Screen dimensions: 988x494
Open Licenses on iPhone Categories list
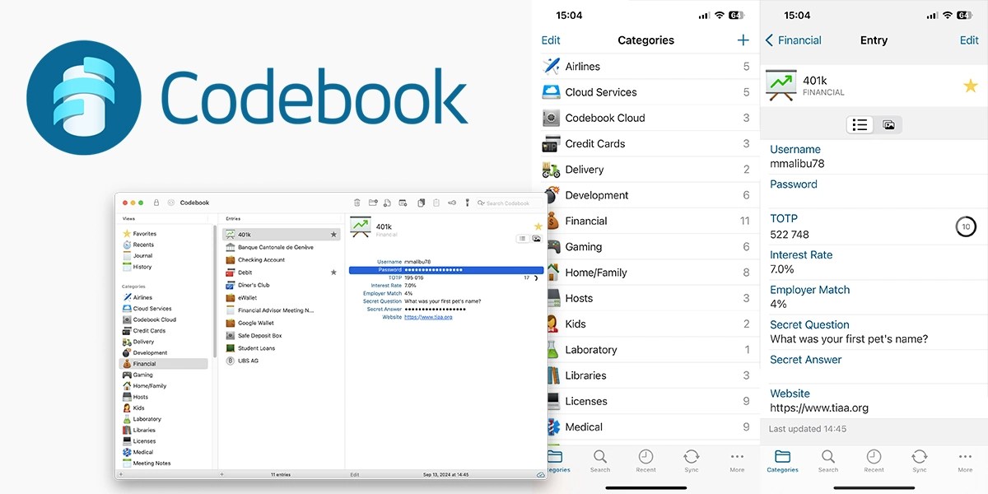[x=645, y=401]
